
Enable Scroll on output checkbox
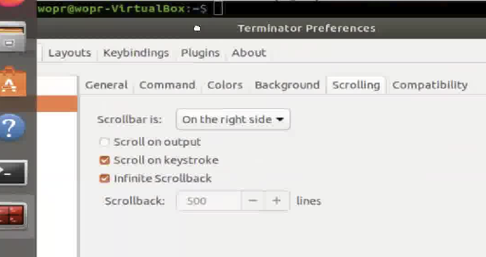click(104, 142)
